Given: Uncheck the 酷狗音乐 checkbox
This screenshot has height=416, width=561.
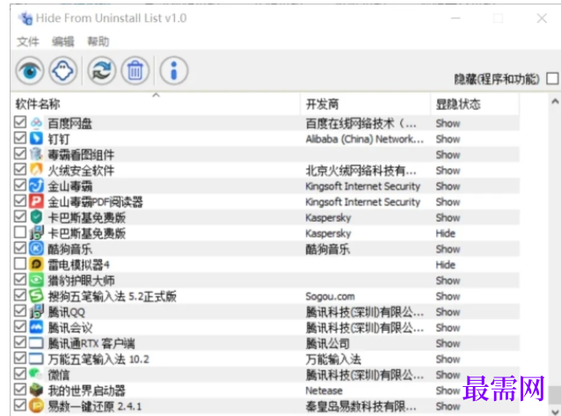Looking at the screenshot, I should 20,248.
